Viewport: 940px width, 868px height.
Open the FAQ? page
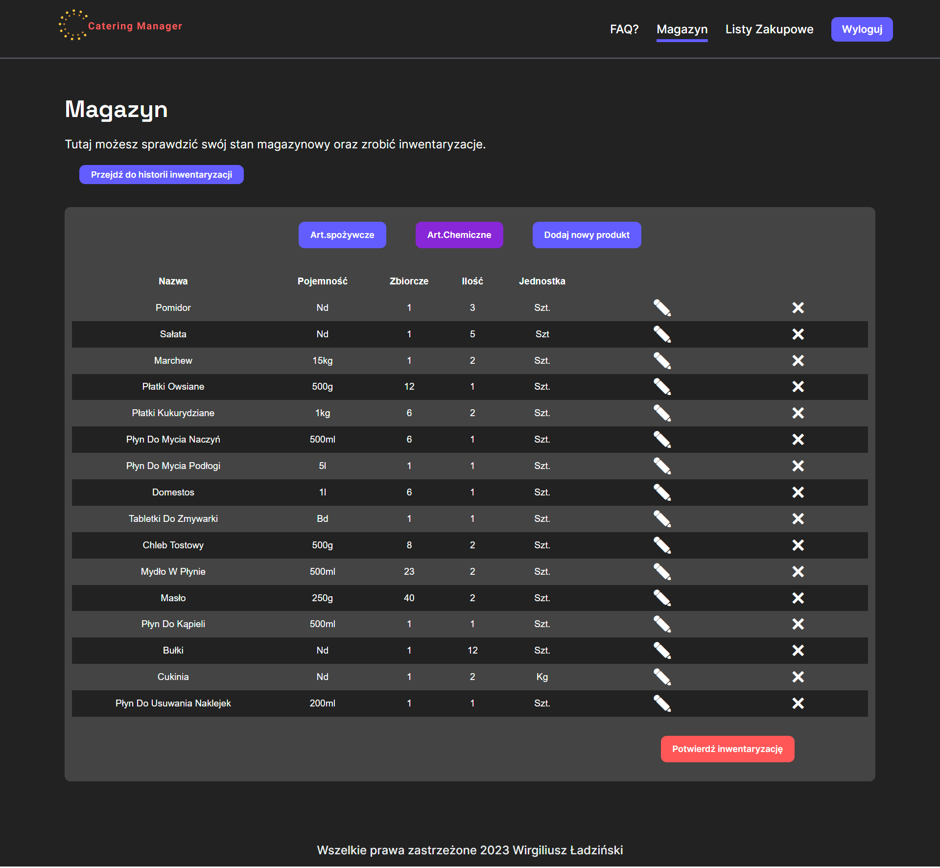tap(624, 29)
